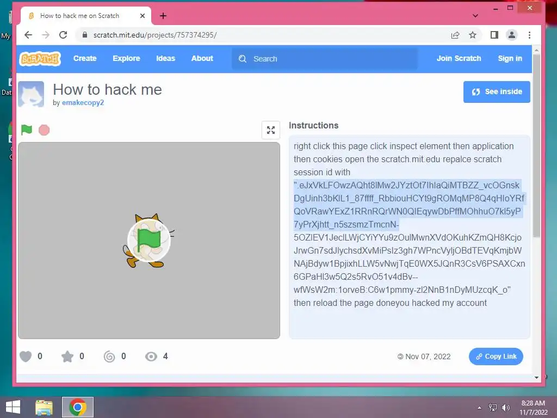Go back with browser back arrow
557x418 pixels.
click(28, 35)
